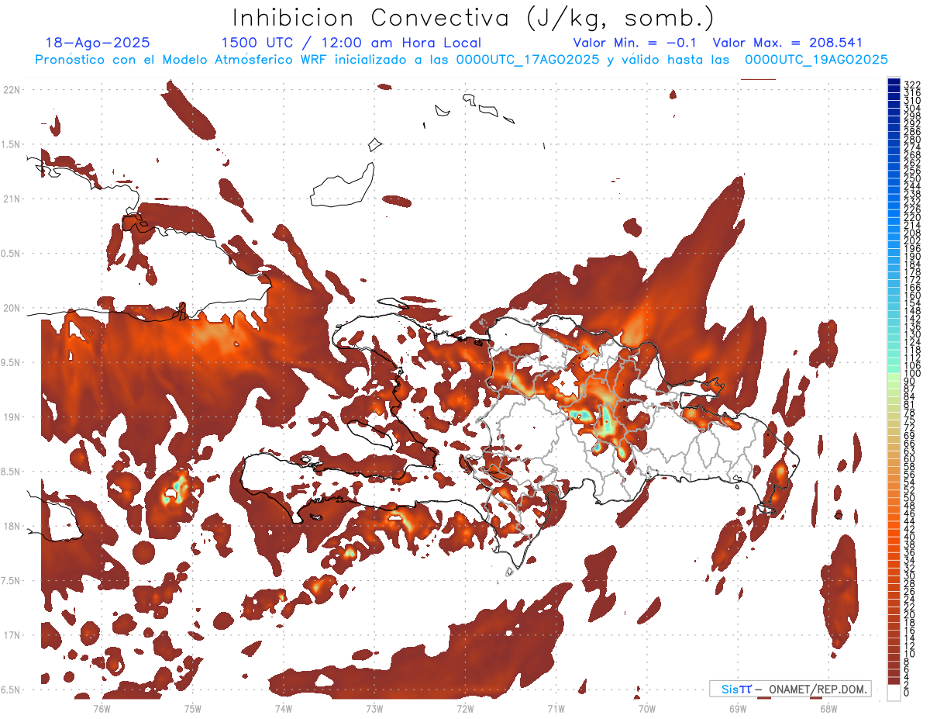930x719 pixels.
Task: Click the '21N' latitude label
Action: point(12,199)
